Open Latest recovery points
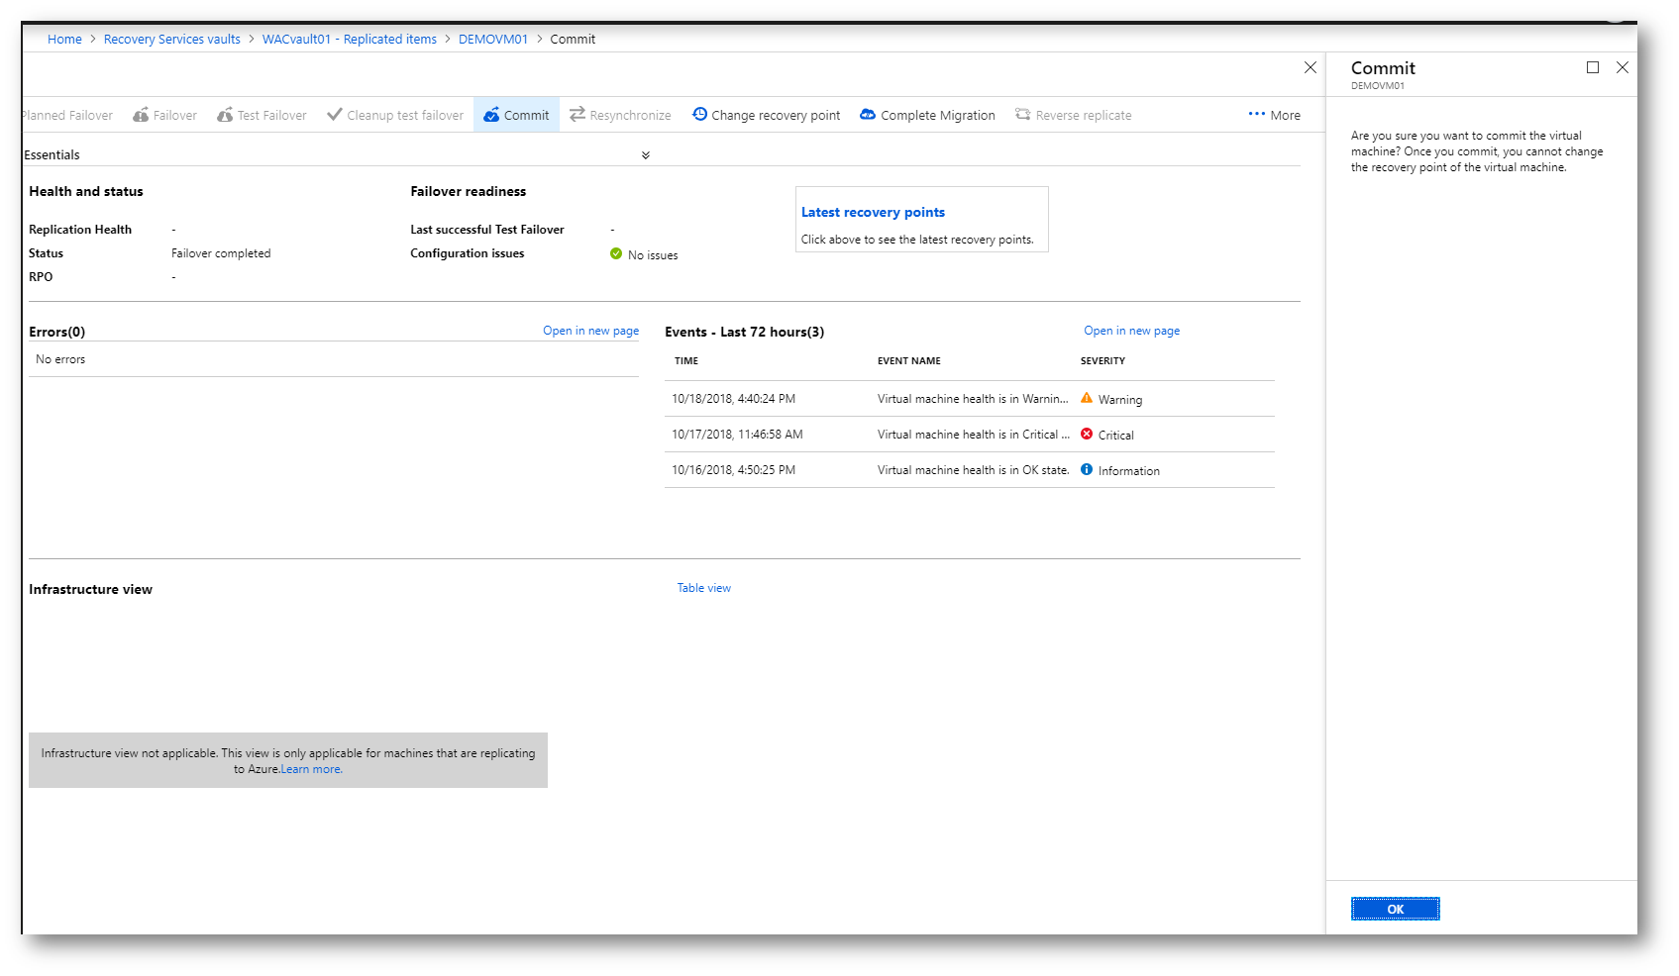Screen dimensions: 1679x976 (x=873, y=212)
